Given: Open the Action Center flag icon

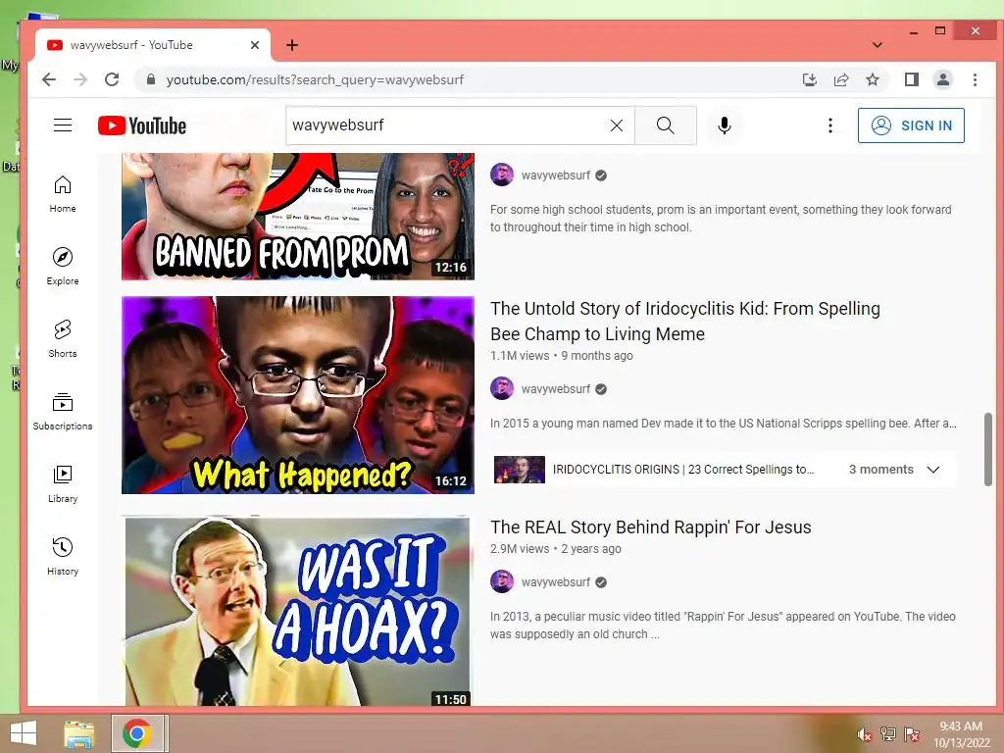Looking at the screenshot, I should tap(912, 734).
